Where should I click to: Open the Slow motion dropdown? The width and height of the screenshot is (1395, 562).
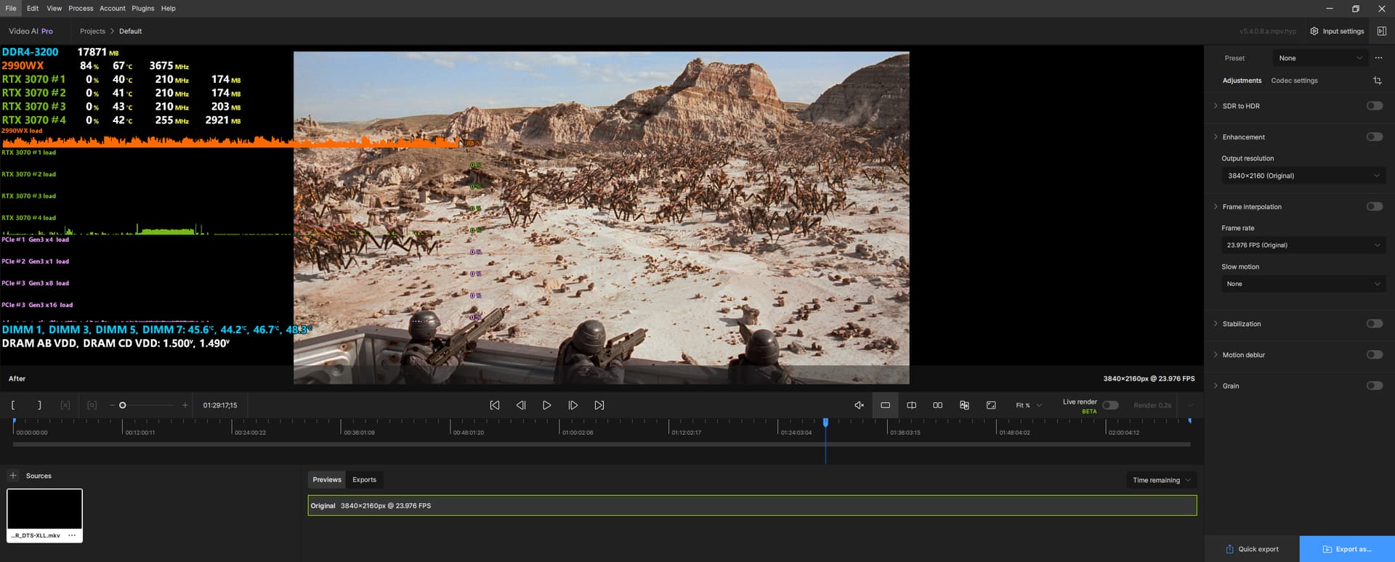click(x=1303, y=284)
